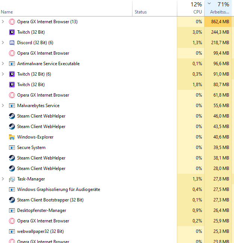Click the Twitch icon in the 244,3 MB row
This screenshot has height=243, width=234.
coord(12,32)
